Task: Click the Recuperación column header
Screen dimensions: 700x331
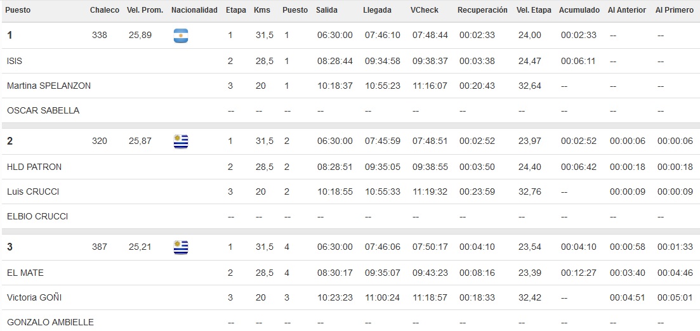Action: pos(482,10)
